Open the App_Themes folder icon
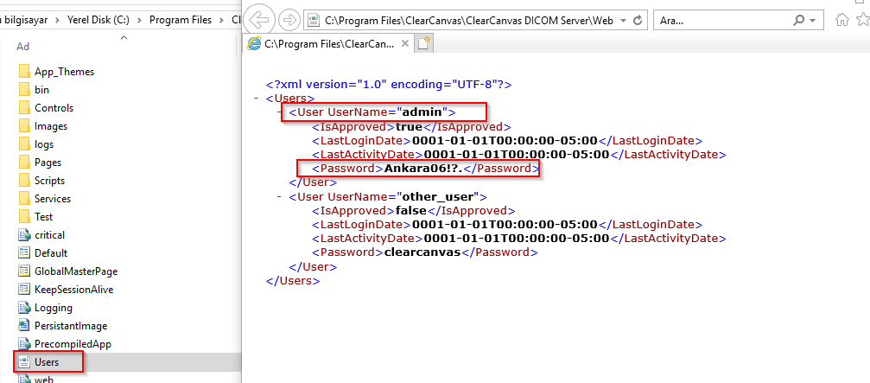Viewport: 870px width, 383px height. [x=24, y=72]
